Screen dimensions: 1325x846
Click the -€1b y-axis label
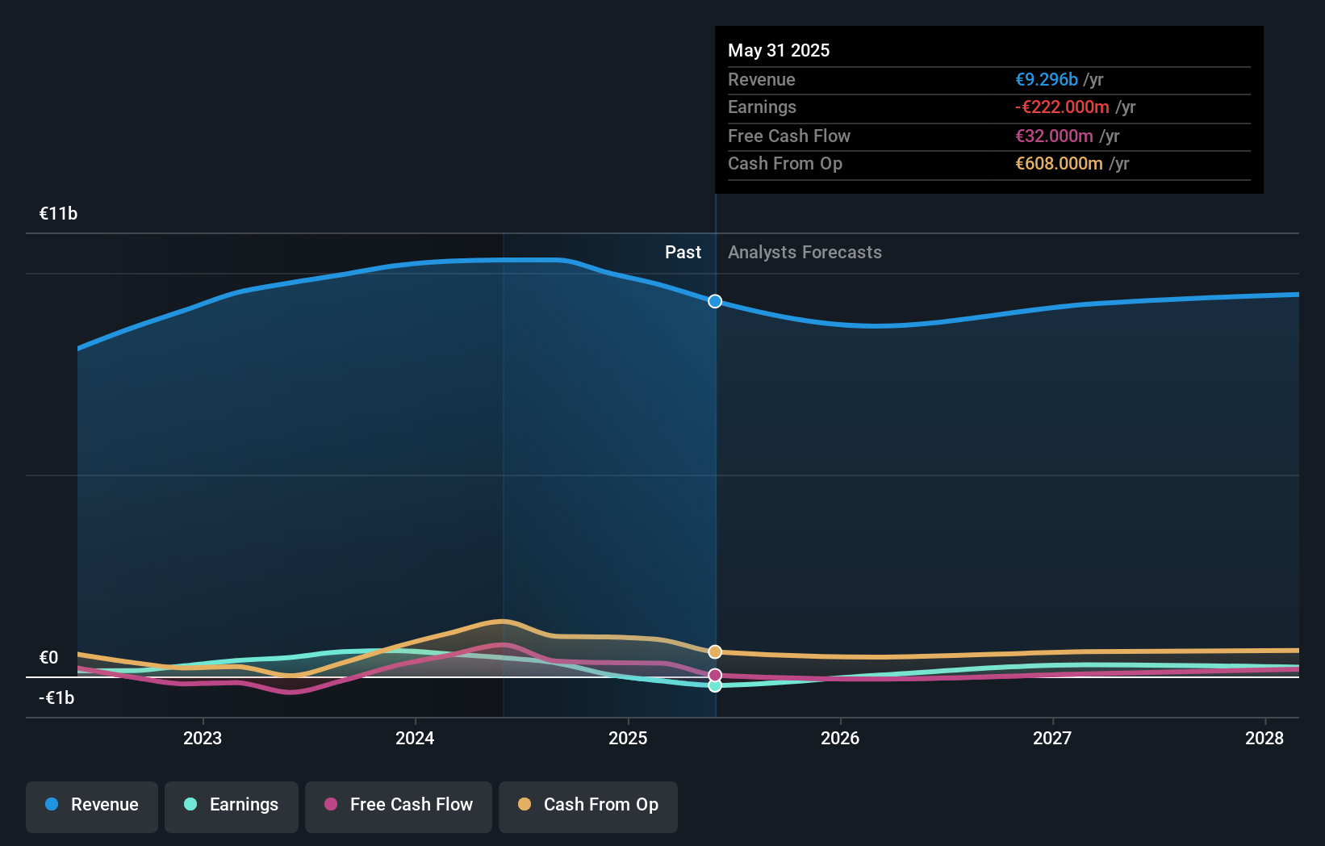(56, 697)
